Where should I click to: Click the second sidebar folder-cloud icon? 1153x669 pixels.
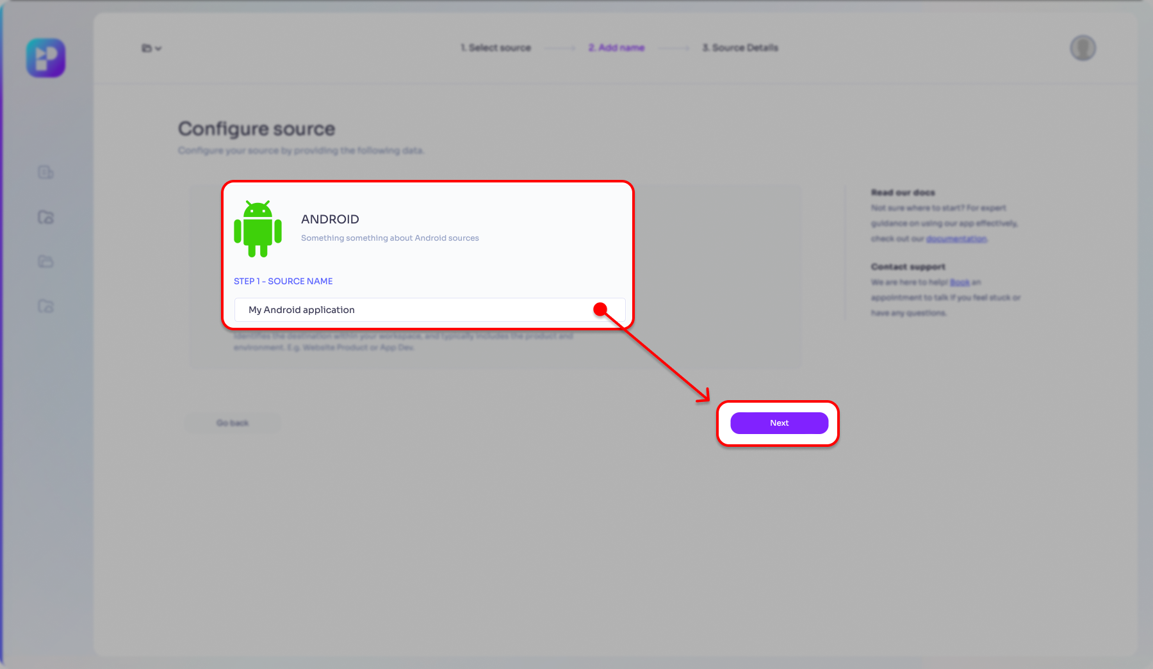[45, 217]
